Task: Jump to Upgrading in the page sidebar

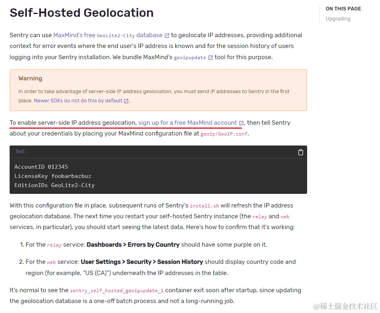Action: click(x=338, y=19)
